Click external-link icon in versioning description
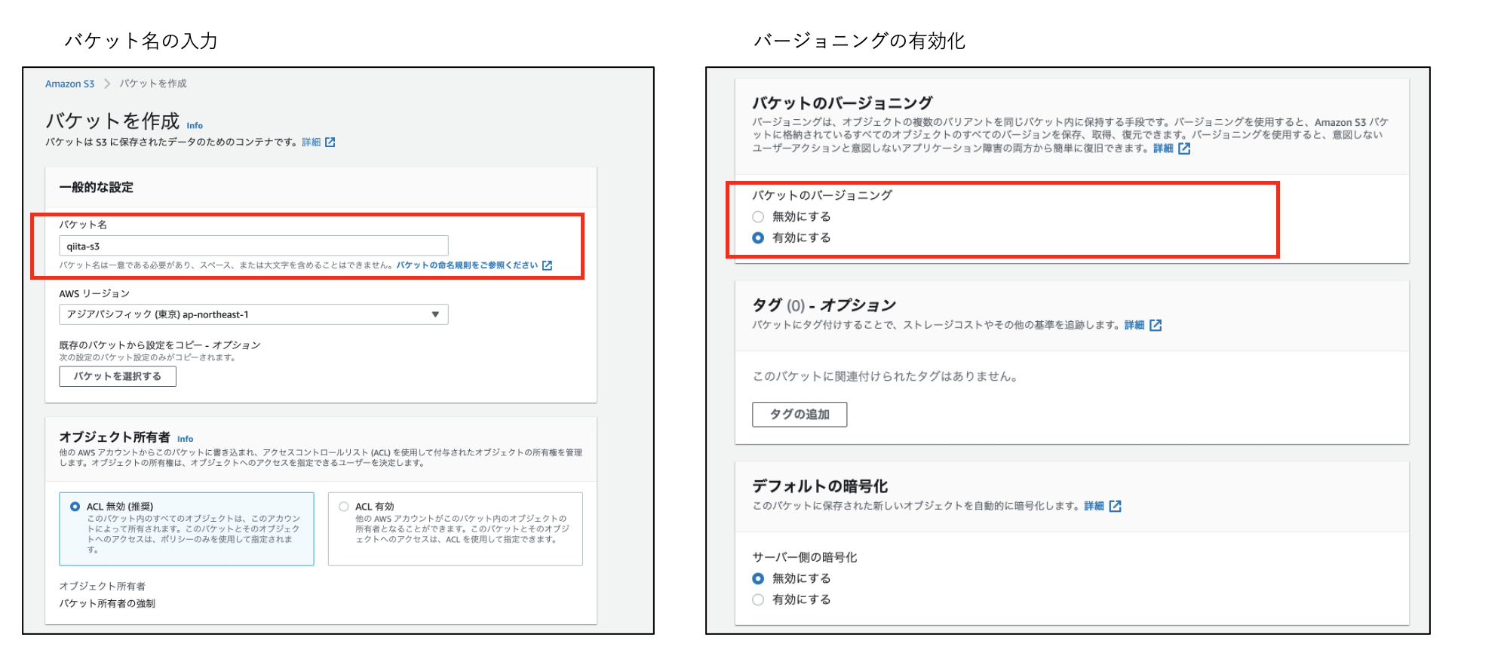 [1184, 149]
